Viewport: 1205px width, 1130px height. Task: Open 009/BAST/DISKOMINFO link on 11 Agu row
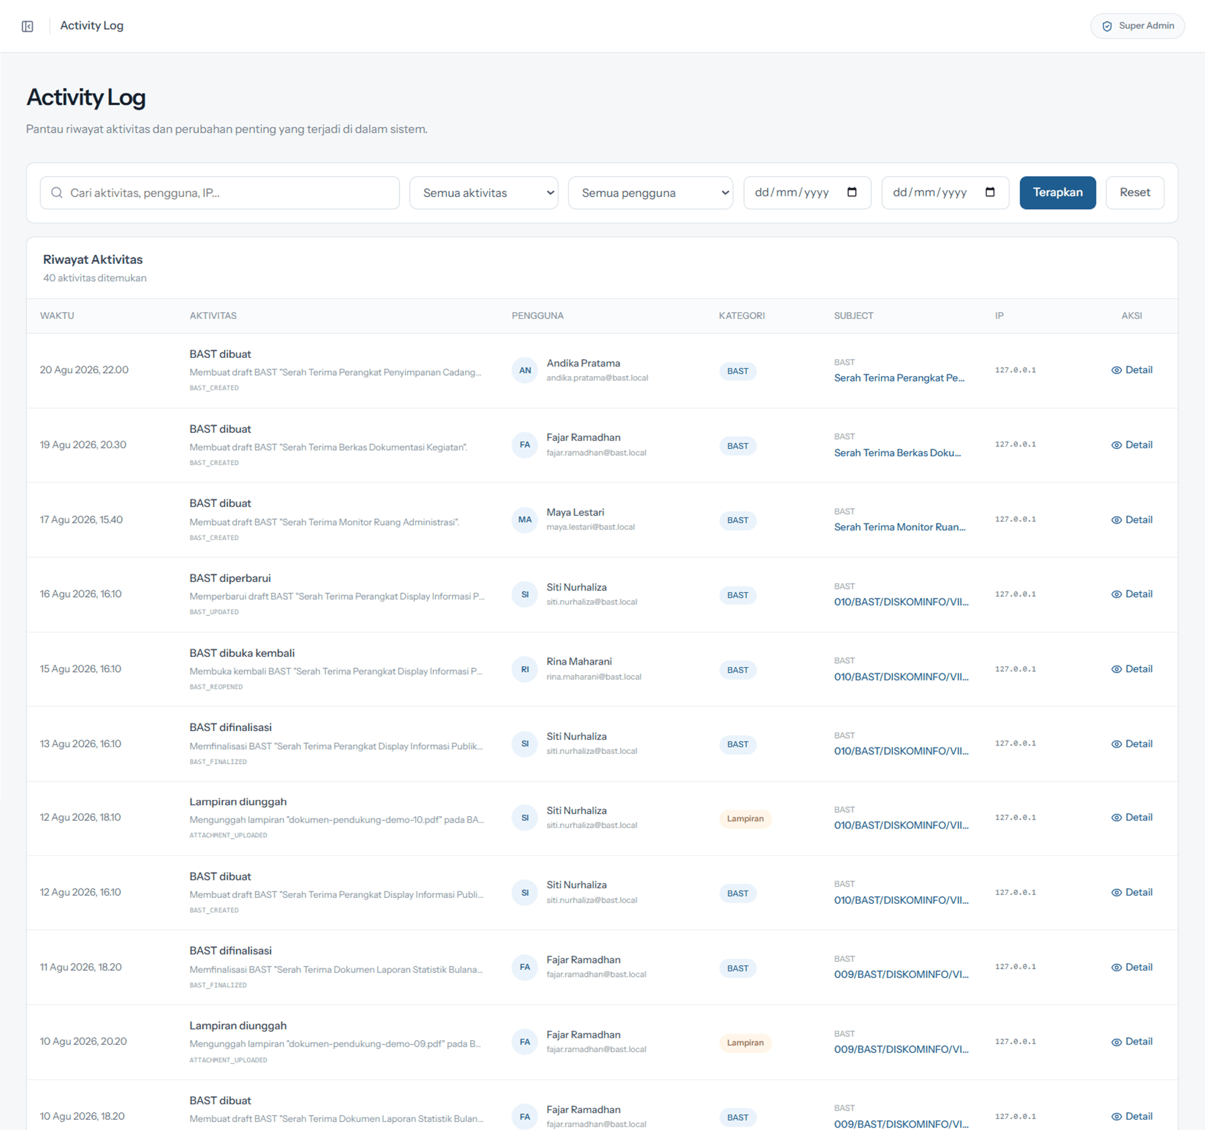pos(901,974)
